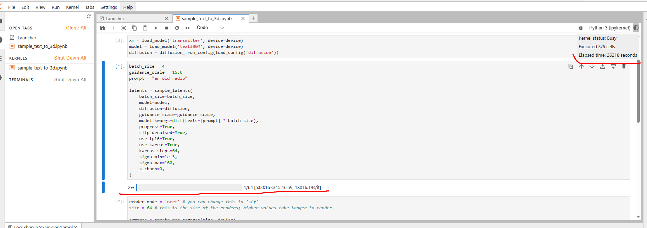Paste cell from clipboard icon
The width and height of the screenshot is (647, 228).
(x=145, y=28)
